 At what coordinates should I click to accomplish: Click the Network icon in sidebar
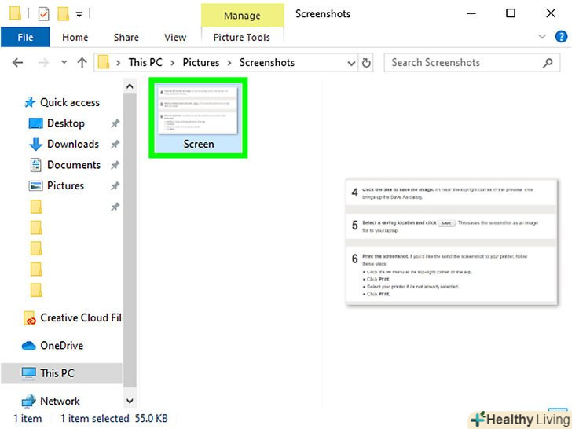point(29,401)
